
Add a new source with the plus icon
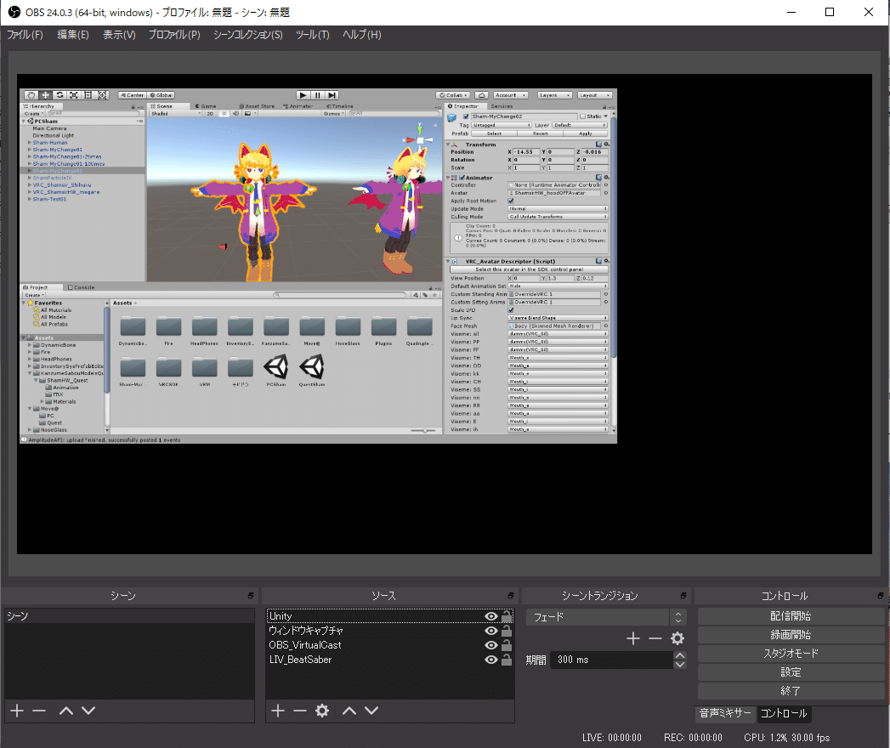[x=278, y=711]
